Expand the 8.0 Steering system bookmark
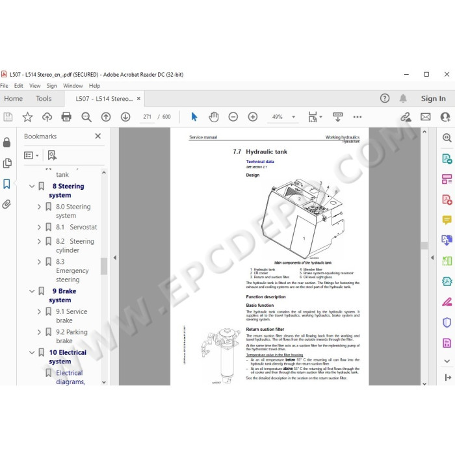455x455 pixels. [39, 207]
